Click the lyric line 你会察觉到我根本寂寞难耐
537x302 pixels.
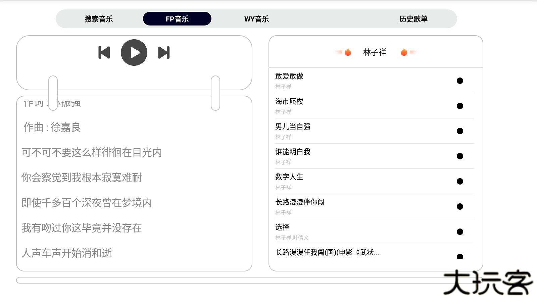tap(82, 178)
